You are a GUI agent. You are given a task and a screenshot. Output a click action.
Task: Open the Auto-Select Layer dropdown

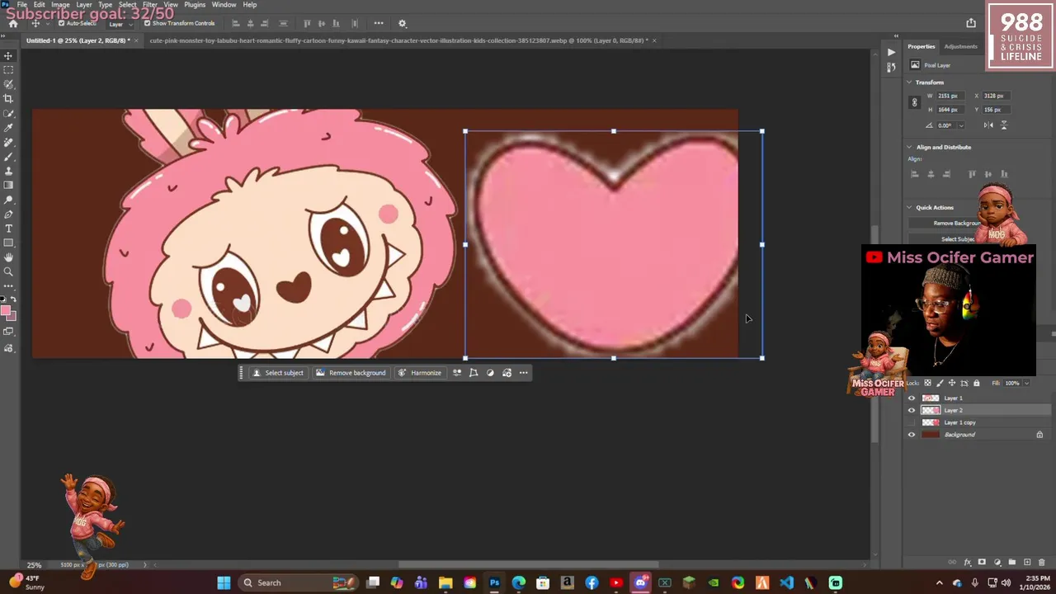pos(120,24)
